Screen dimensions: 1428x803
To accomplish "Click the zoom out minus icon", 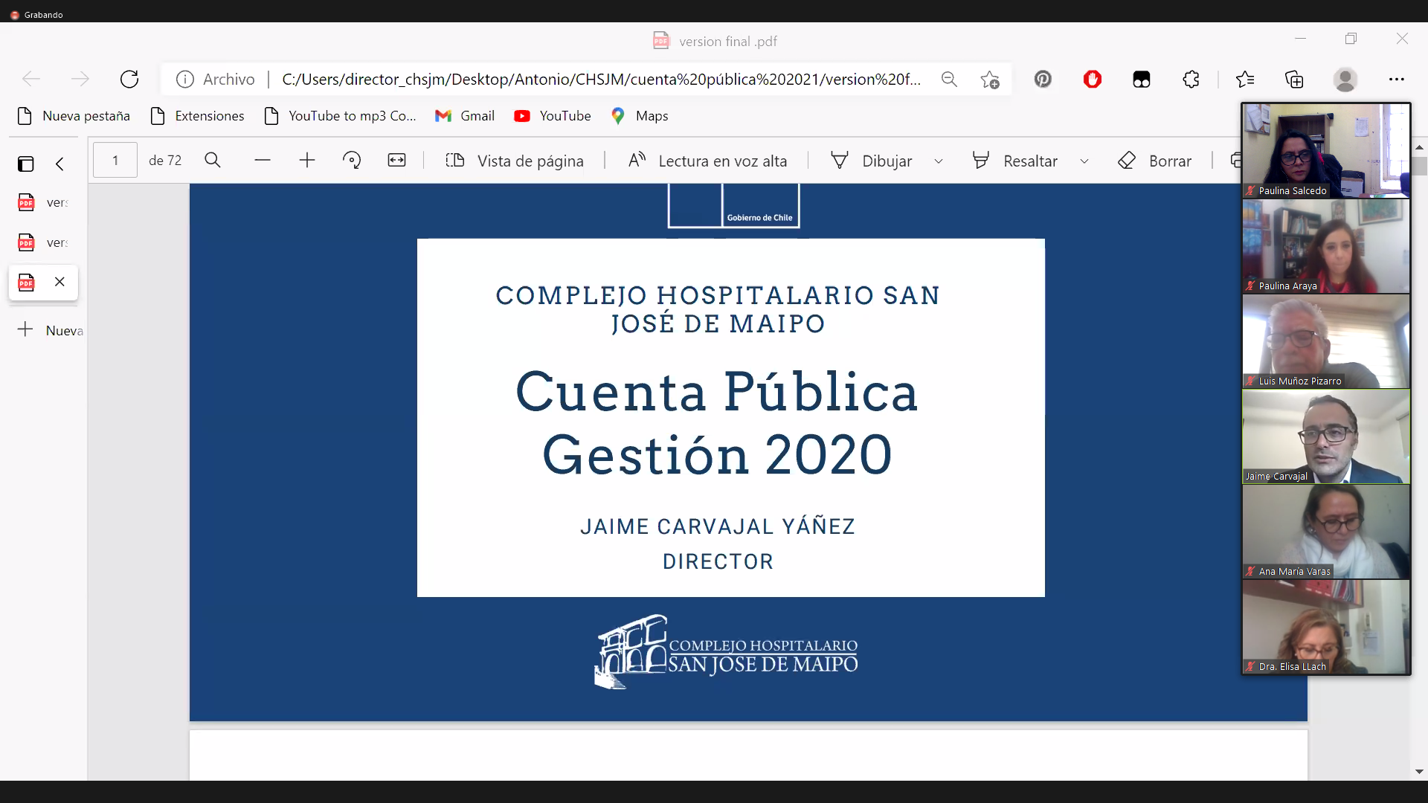I will pos(263,161).
